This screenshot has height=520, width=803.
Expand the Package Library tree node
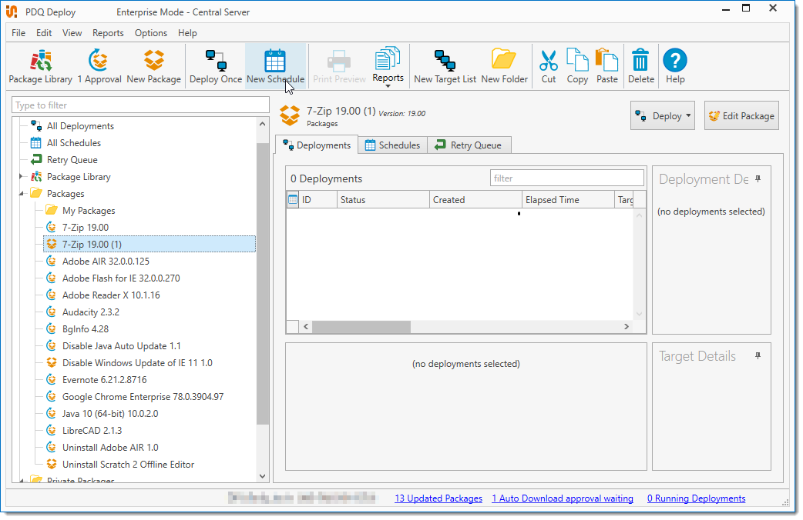pos(22,177)
